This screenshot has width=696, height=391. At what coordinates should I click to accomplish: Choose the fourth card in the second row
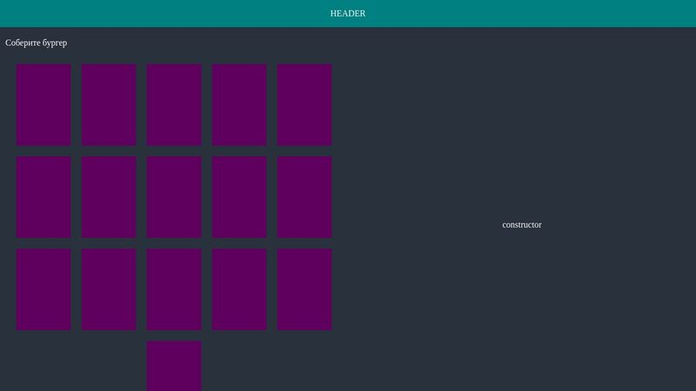pos(239,196)
